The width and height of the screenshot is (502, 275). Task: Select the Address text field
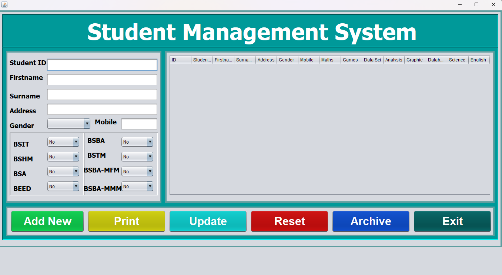[102, 109]
